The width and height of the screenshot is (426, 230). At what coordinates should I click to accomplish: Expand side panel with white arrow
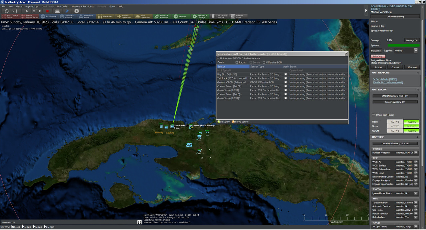coord(366,10)
